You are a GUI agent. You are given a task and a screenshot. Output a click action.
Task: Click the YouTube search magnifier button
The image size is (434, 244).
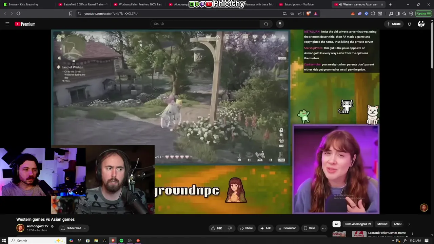point(266,24)
